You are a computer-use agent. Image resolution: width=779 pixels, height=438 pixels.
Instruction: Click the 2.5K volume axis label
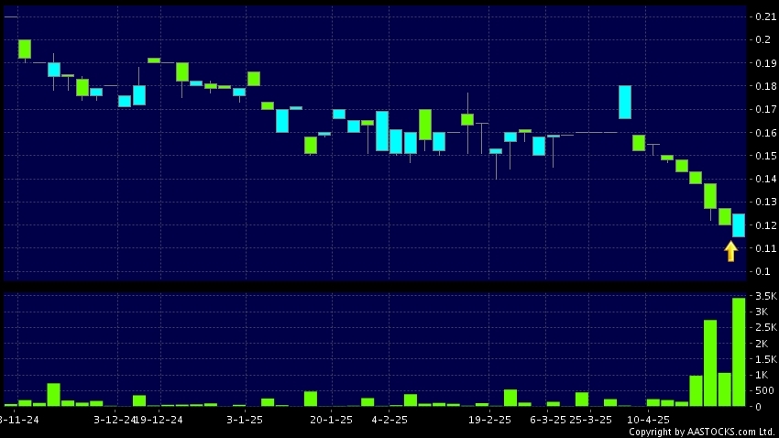click(765, 327)
